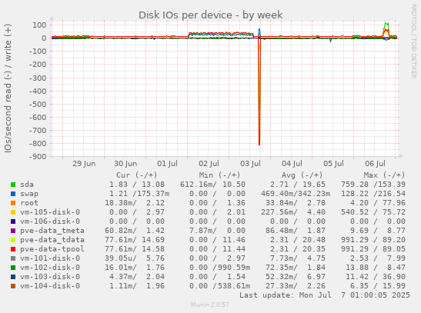Click the 'Max (-/+)' column header
This screenshot has width=421, height=313.
coord(385,175)
